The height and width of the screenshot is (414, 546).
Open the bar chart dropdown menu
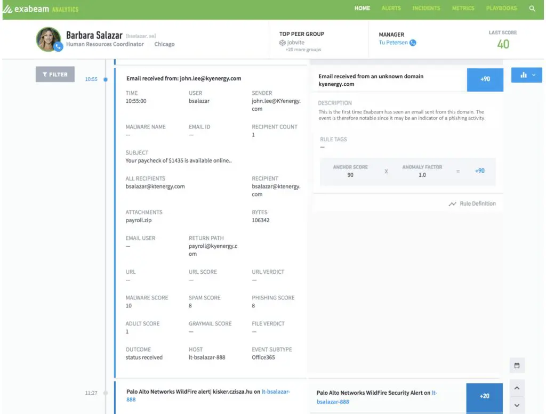click(x=526, y=75)
